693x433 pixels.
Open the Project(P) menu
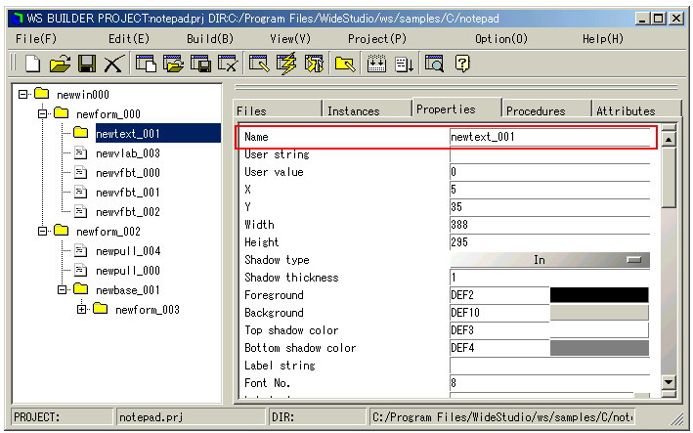pos(376,38)
